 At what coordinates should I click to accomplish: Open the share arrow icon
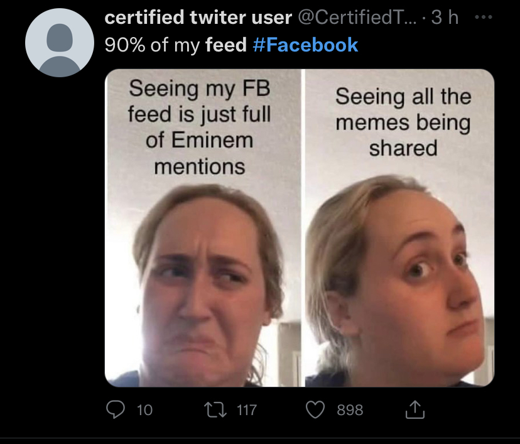[414, 410]
